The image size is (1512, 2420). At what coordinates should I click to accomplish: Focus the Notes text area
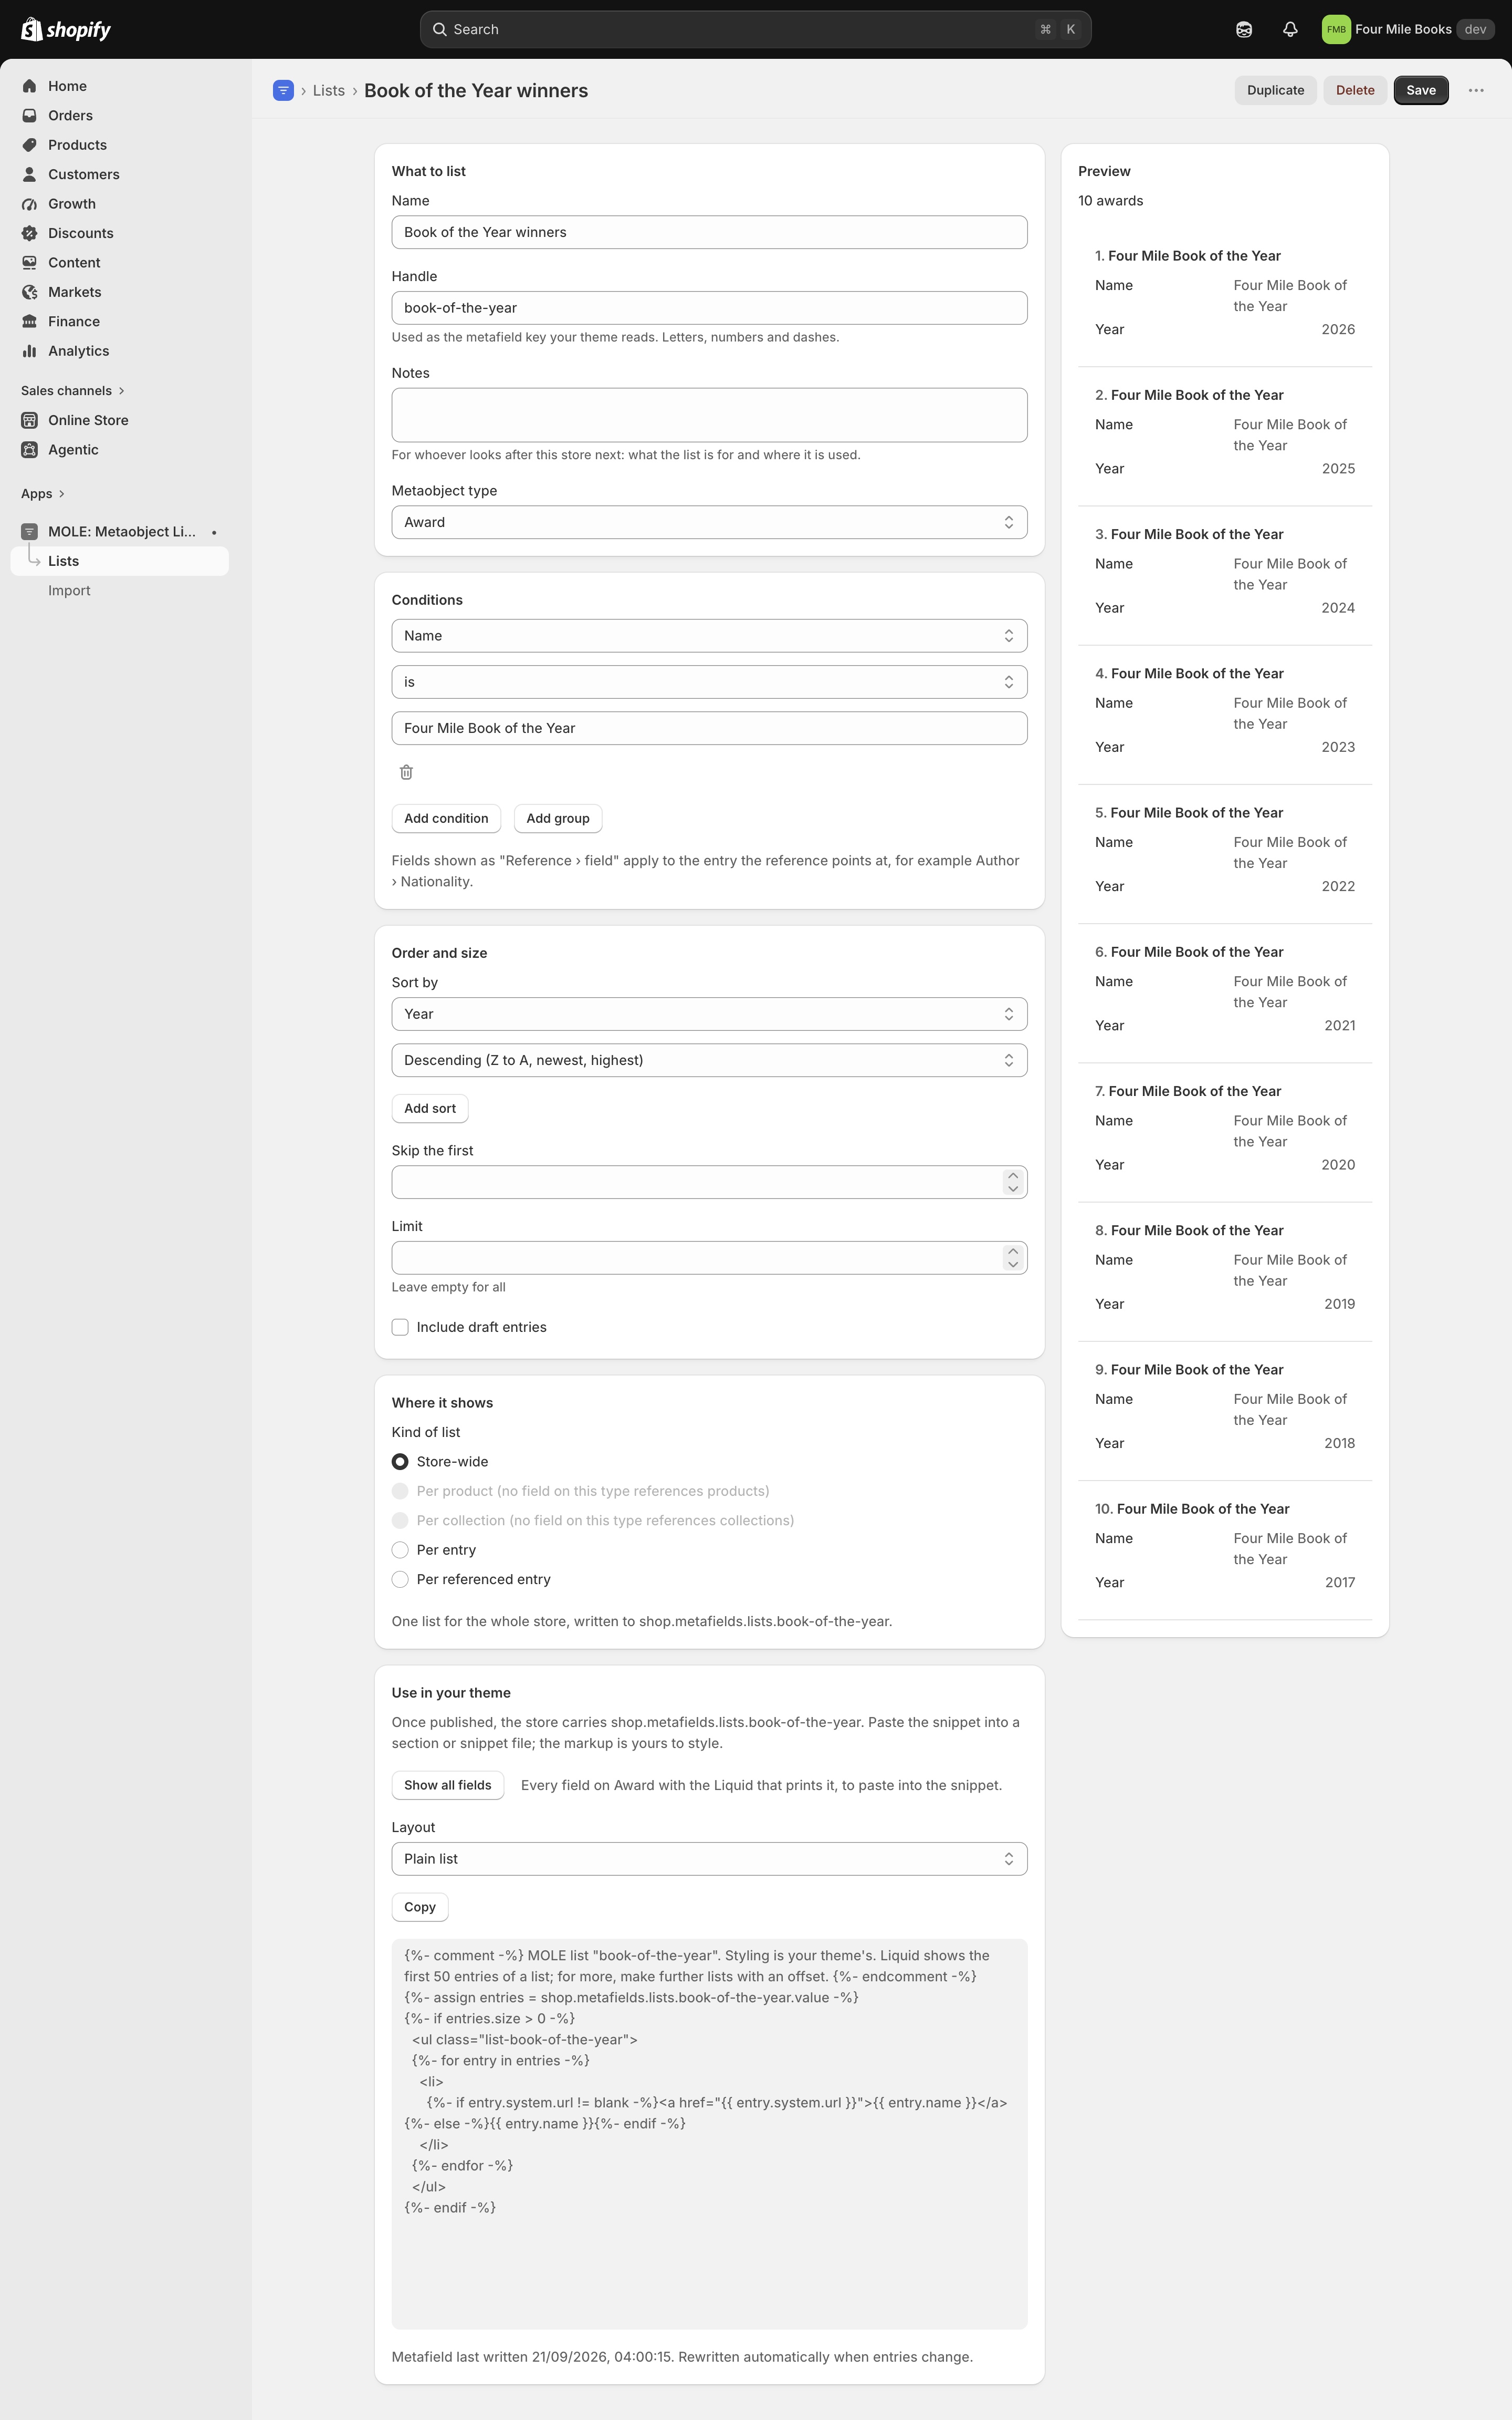pos(709,415)
